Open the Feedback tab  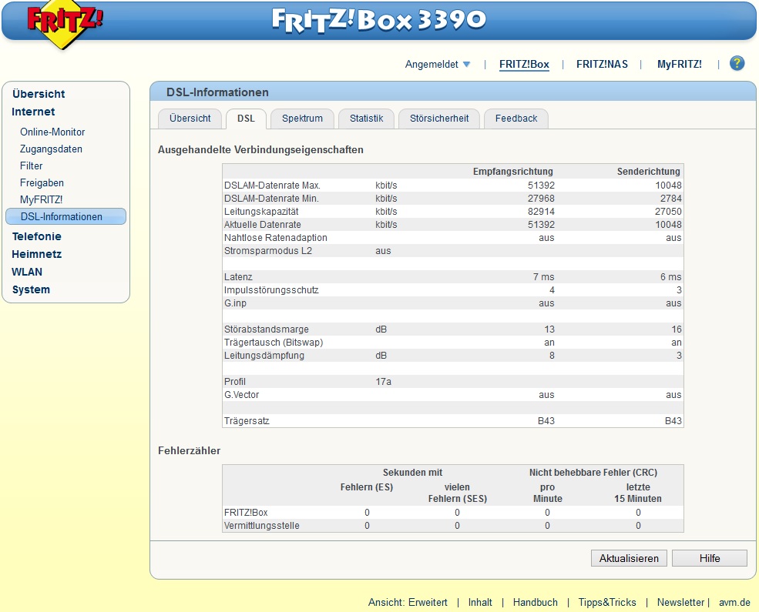(516, 119)
